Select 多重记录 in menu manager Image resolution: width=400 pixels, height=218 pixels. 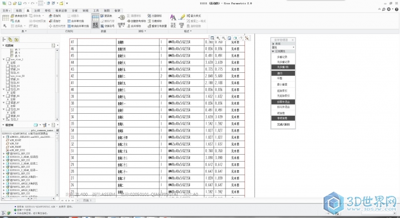click(x=283, y=57)
